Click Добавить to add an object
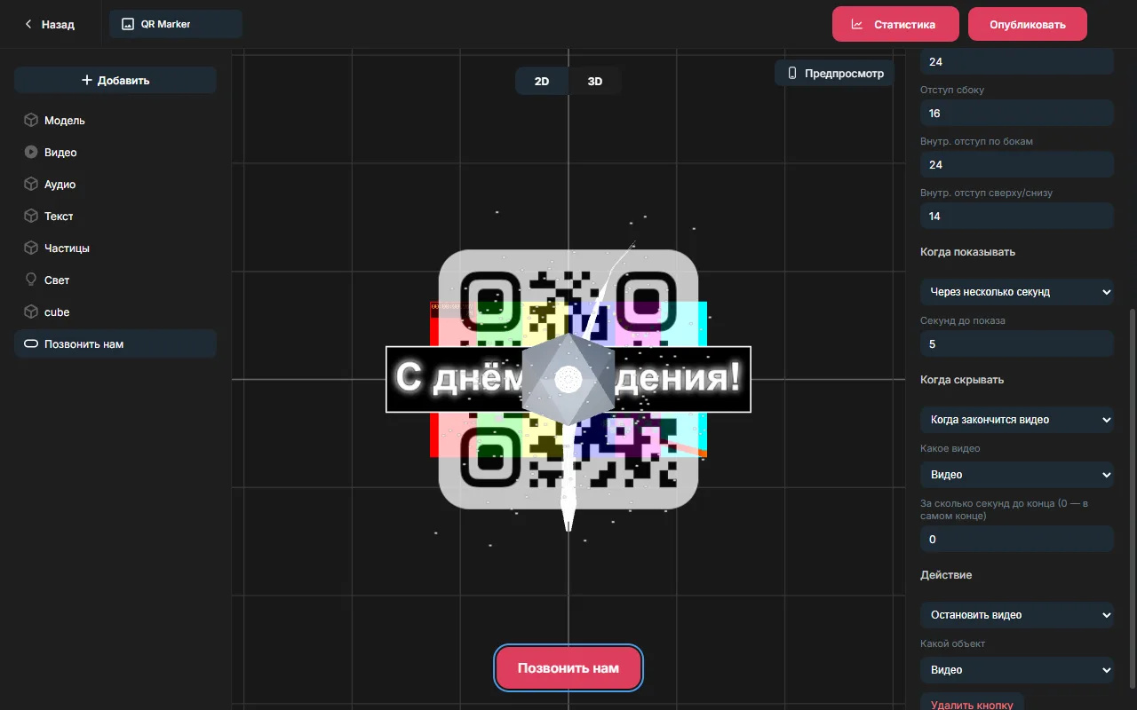The image size is (1137, 710). [x=115, y=80]
